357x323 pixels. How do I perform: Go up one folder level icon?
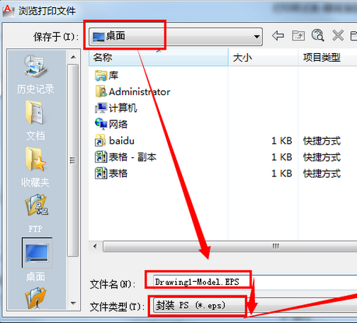tap(298, 36)
